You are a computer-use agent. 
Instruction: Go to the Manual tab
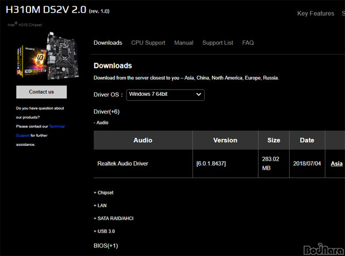click(x=183, y=43)
